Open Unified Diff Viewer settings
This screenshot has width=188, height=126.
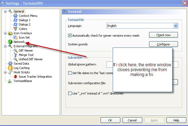pos(31,59)
